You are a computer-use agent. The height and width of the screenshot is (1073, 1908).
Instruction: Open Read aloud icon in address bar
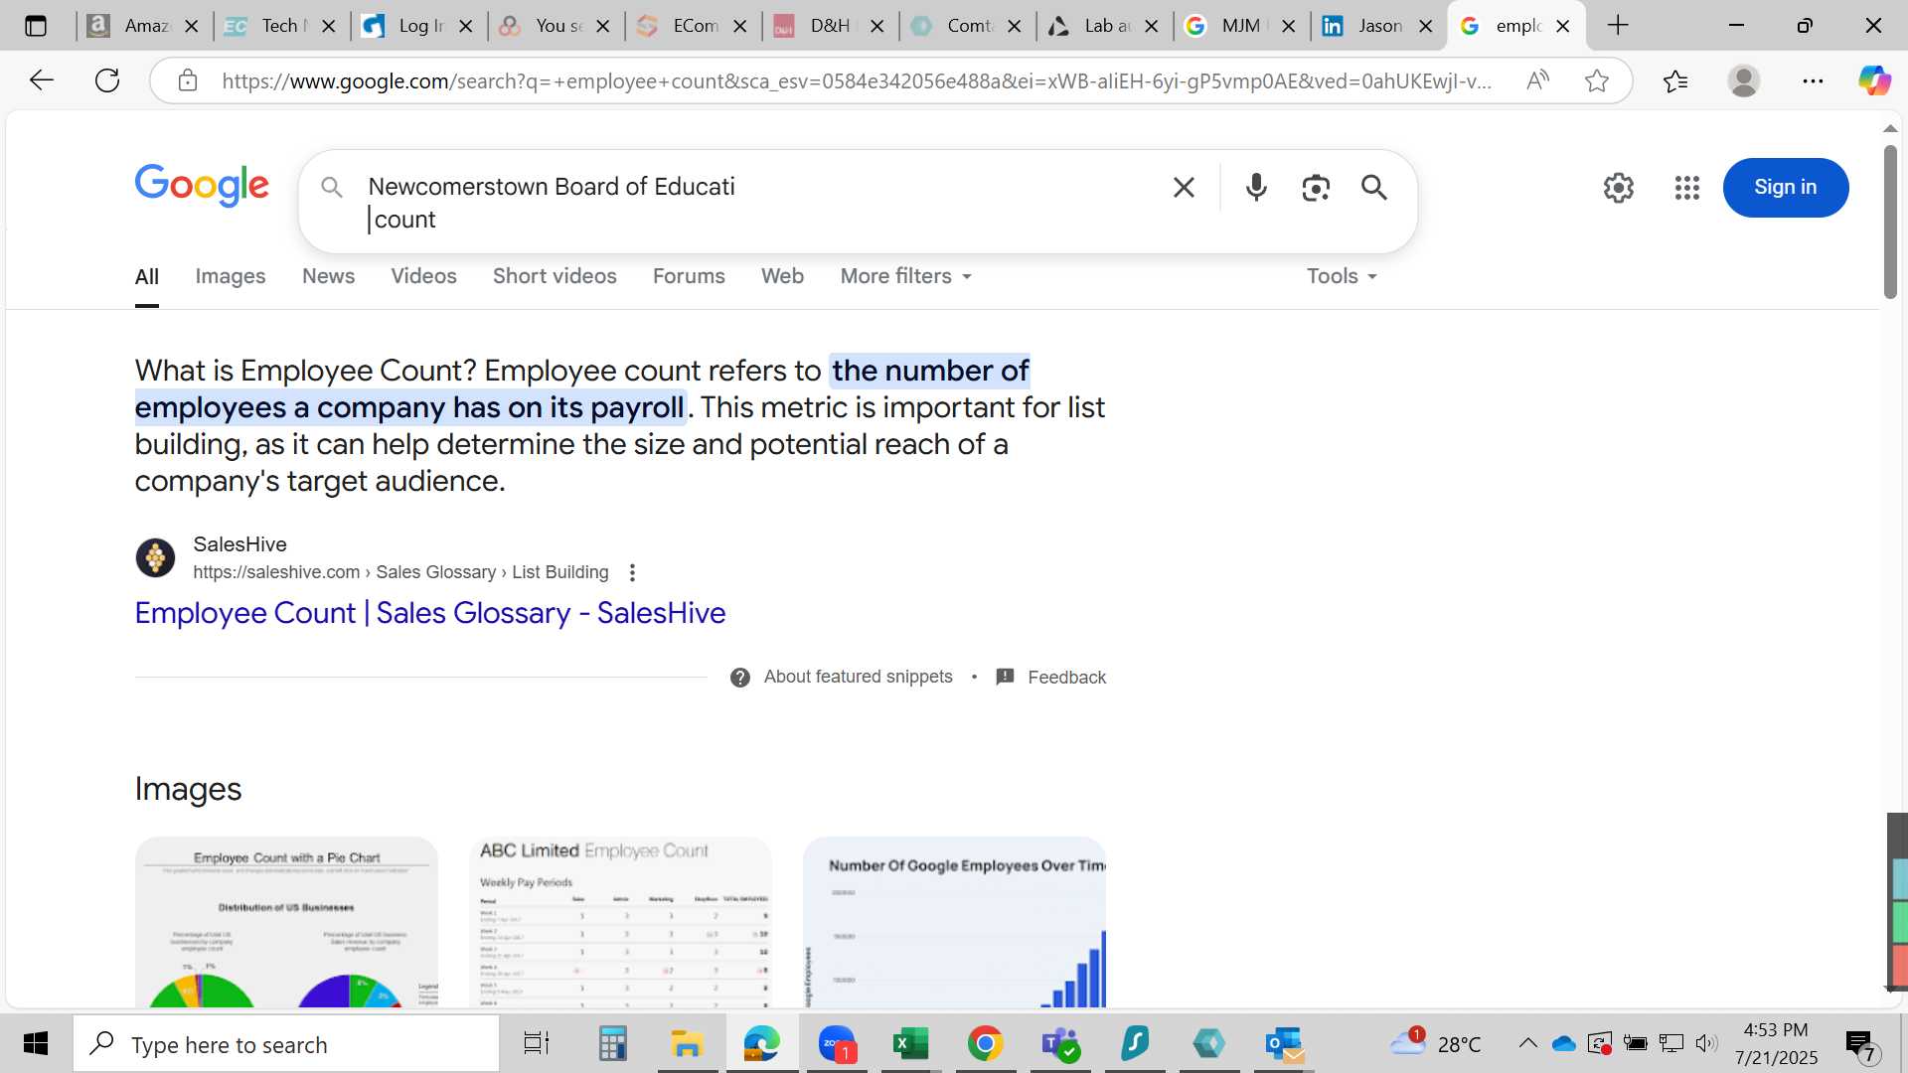(1537, 80)
